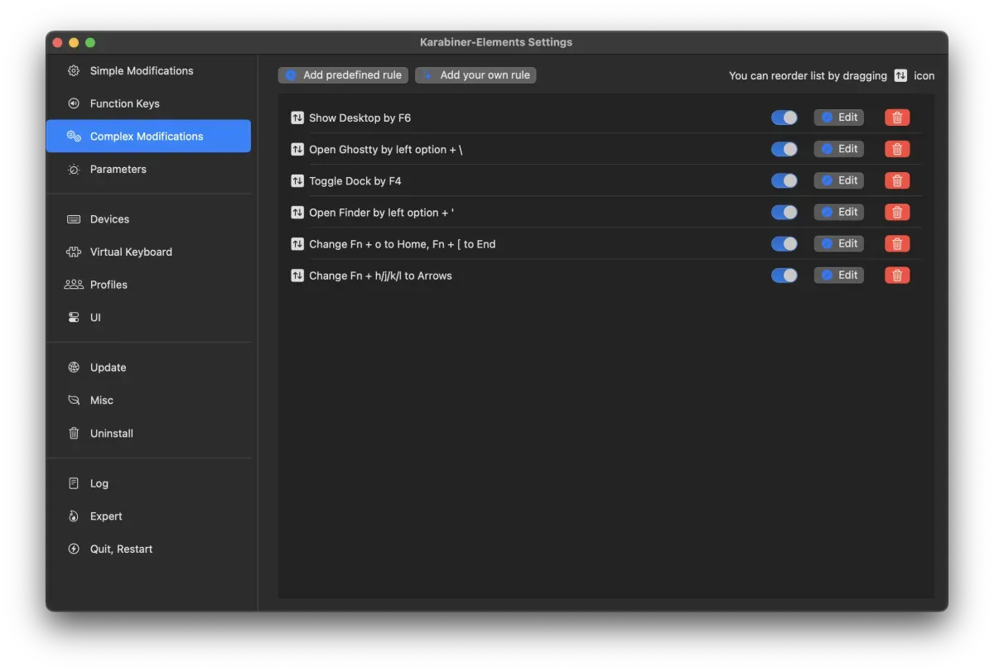Click reorder icon beside Toggle Dock by F4
Viewport: 994px width, 672px height.
tap(297, 181)
